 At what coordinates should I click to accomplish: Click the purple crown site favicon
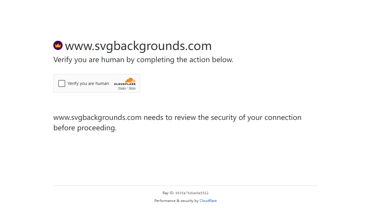click(x=58, y=45)
